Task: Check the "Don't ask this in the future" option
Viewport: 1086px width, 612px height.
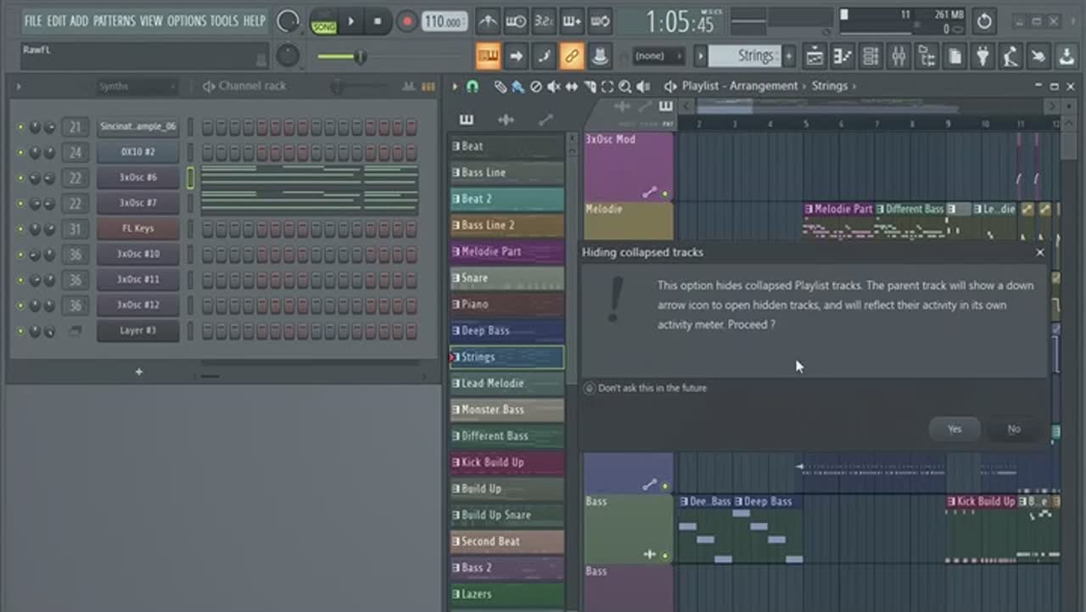Action: [x=591, y=388]
